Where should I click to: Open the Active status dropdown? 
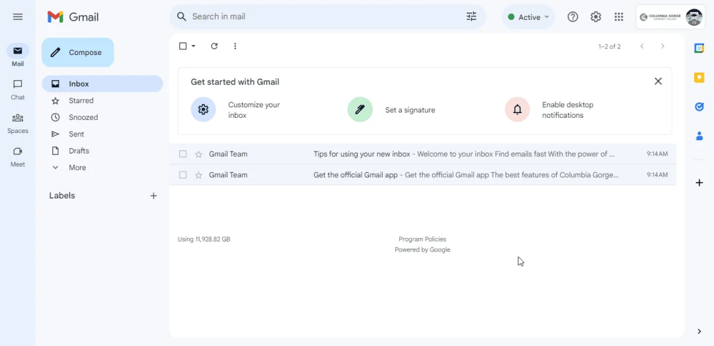529,17
